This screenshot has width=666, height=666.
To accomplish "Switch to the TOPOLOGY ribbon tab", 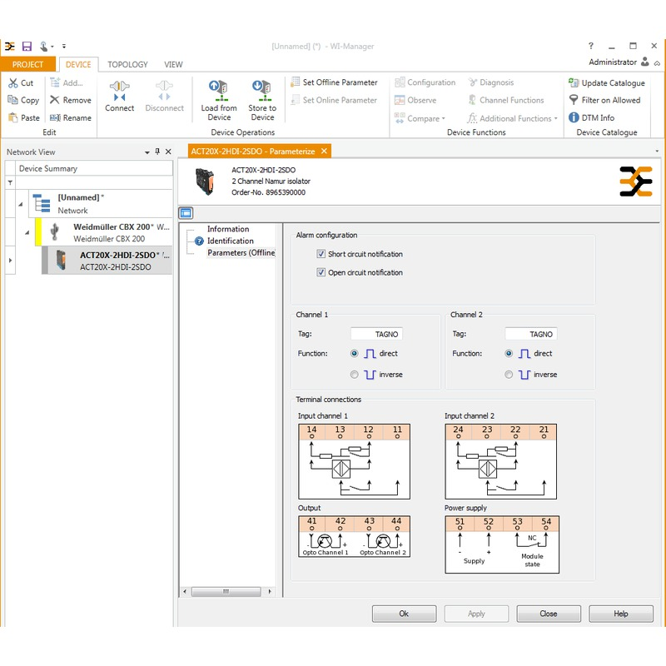I will pos(127,64).
